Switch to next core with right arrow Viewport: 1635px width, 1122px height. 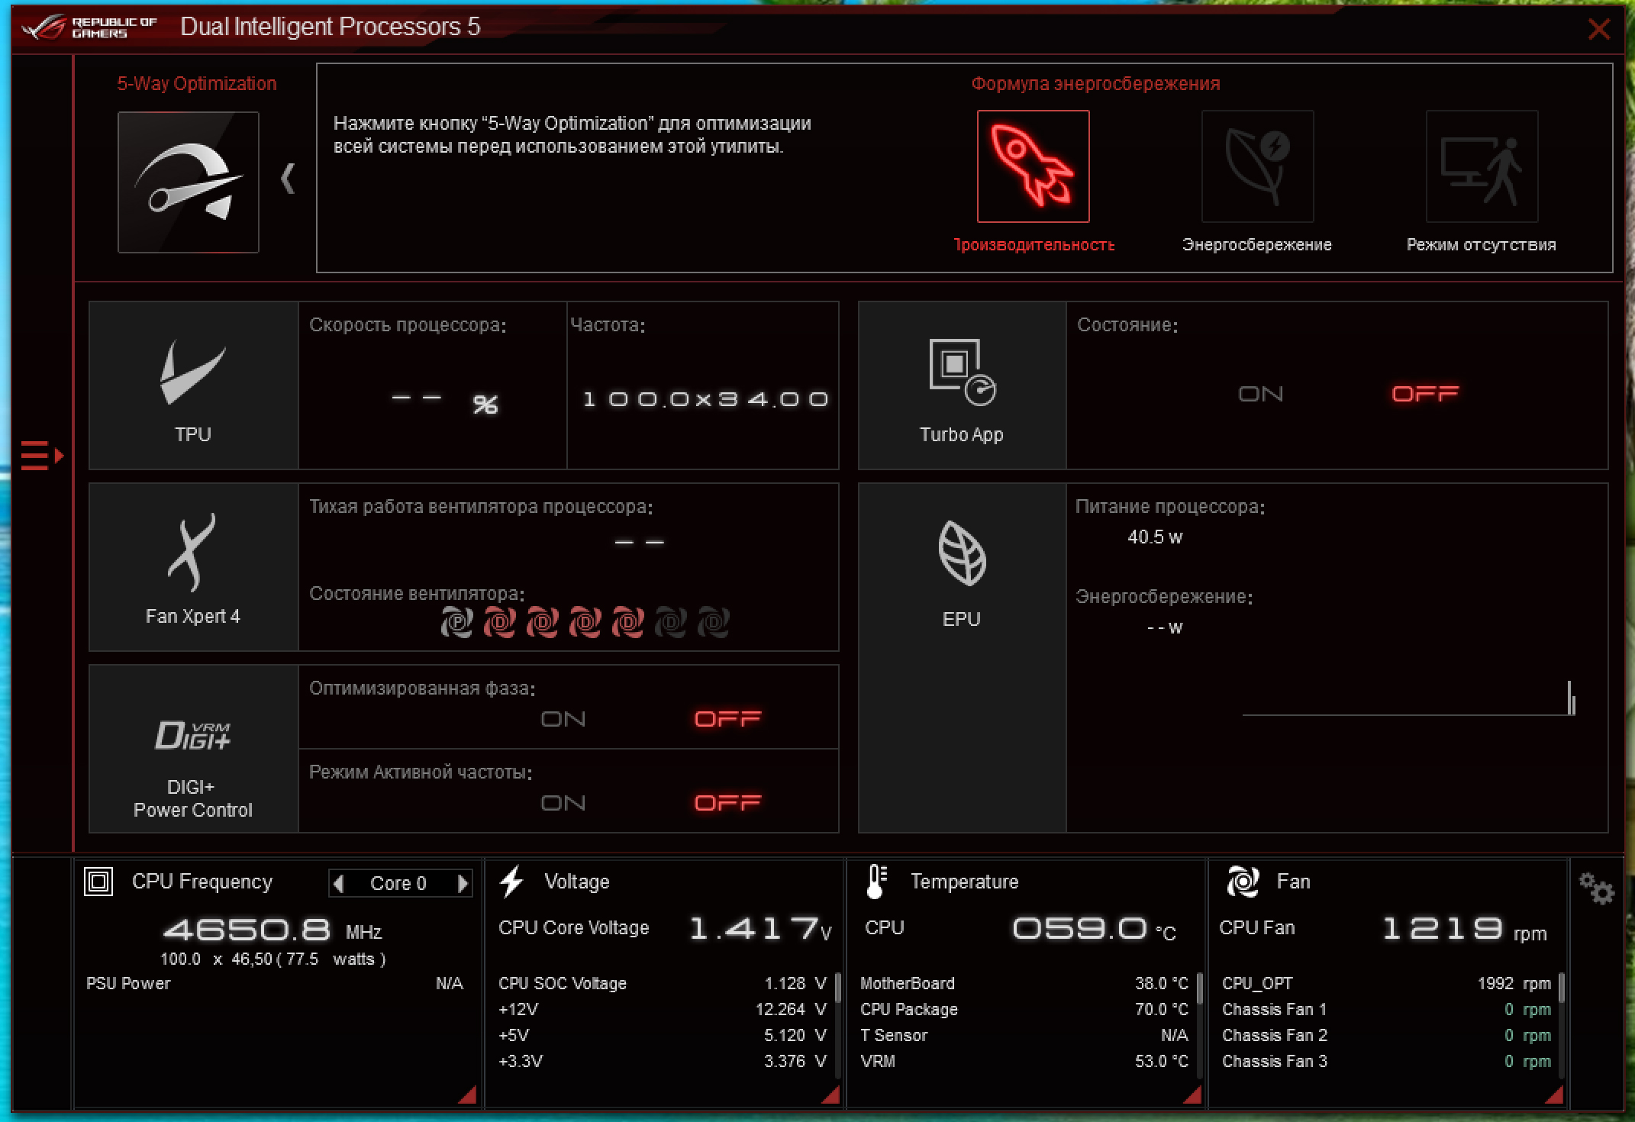pos(463,883)
